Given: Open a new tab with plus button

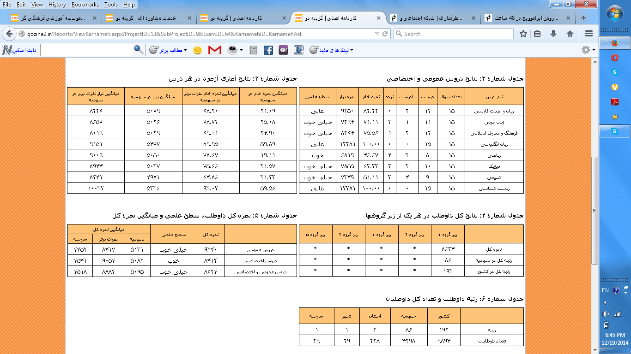Looking at the screenshot, I should pyautogui.click(x=583, y=18).
